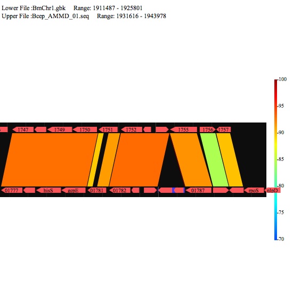
Task: Click gene arrow labeled 1755
Action: [183, 129]
